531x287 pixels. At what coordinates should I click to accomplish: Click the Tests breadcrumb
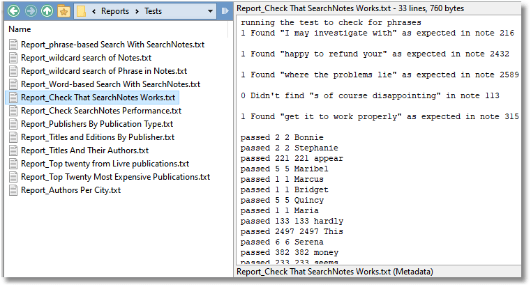(x=153, y=11)
